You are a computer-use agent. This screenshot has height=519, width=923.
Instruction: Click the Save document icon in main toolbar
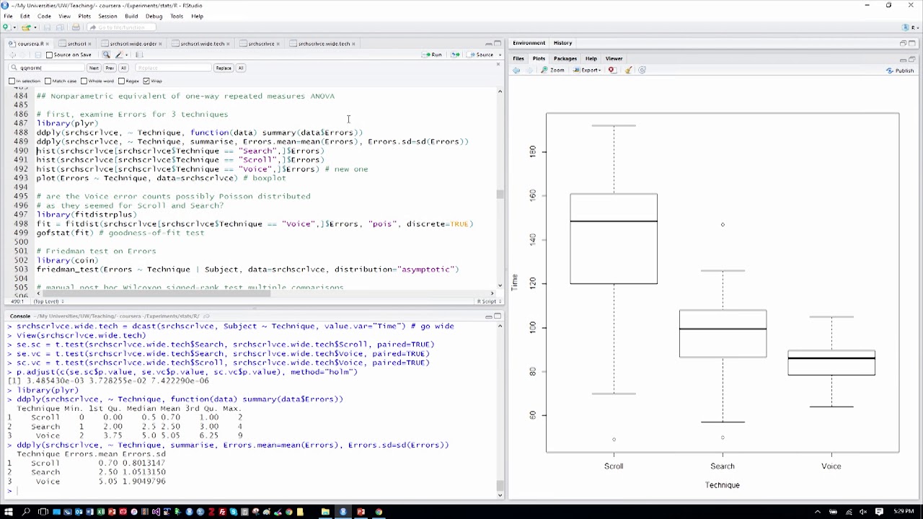[x=48, y=27]
